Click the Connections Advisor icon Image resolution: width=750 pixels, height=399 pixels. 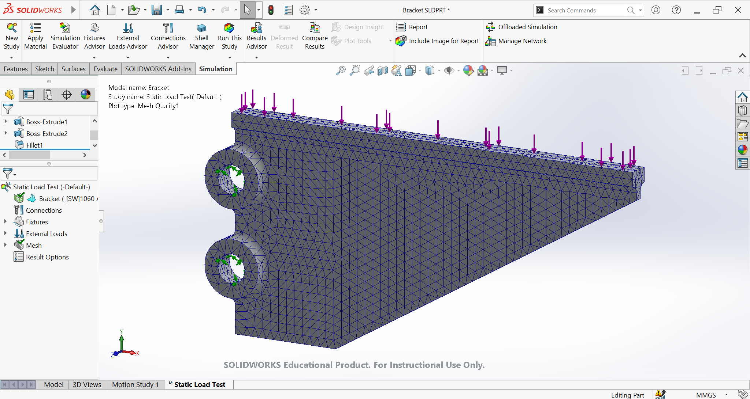click(x=168, y=28)
